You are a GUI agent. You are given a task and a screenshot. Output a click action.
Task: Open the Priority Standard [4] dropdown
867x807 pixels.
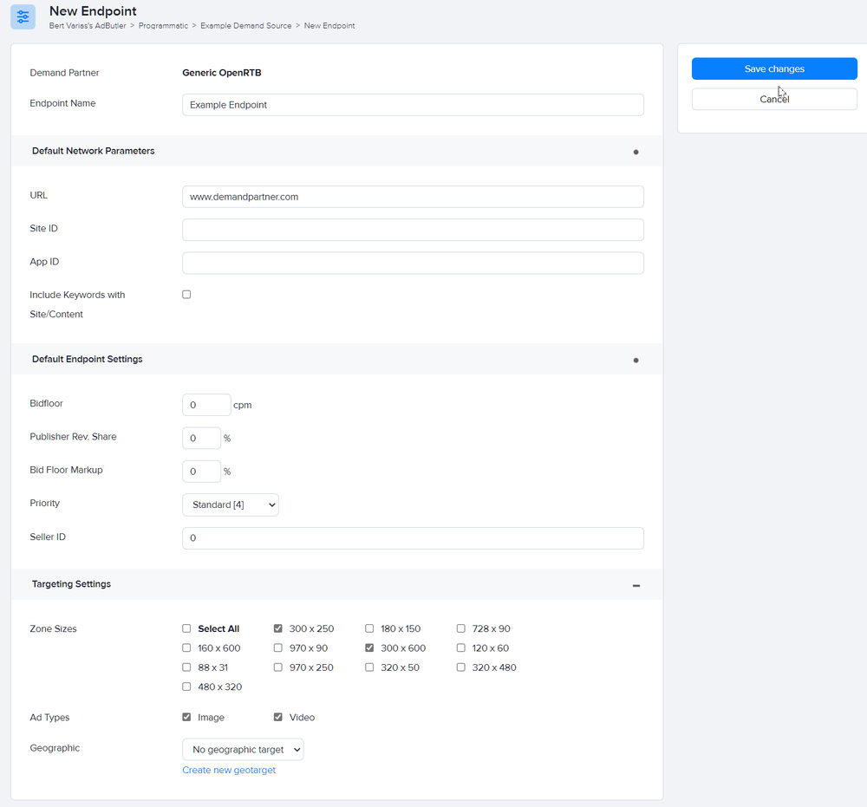(231, 504)
